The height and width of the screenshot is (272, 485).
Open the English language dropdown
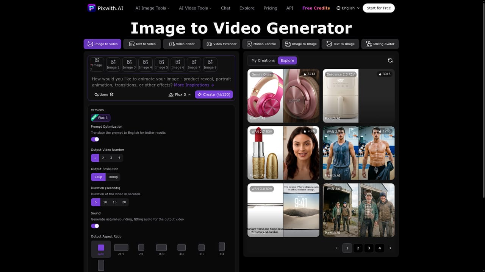point(348,8)
